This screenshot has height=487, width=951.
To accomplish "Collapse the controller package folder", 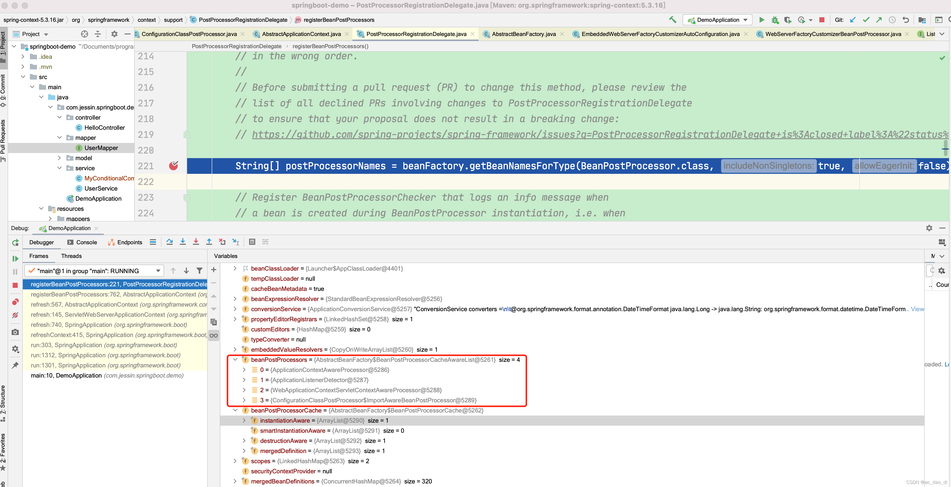I will pos(60,118).
